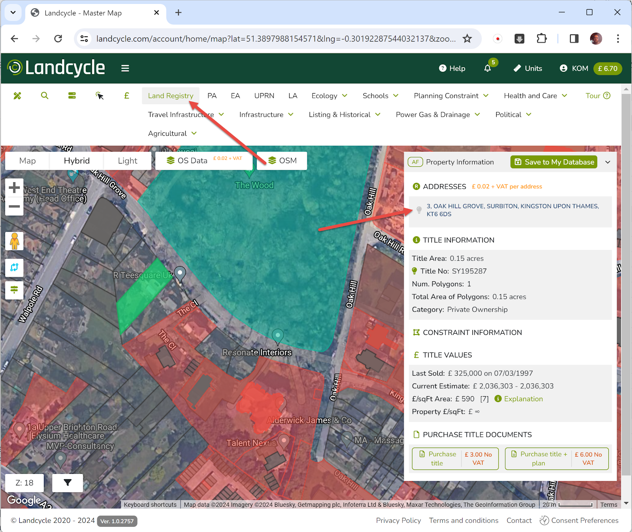Click 3, Oak Hill Grove address entry
This screenshot has width=632, height=532.
[x=512, y=210]
